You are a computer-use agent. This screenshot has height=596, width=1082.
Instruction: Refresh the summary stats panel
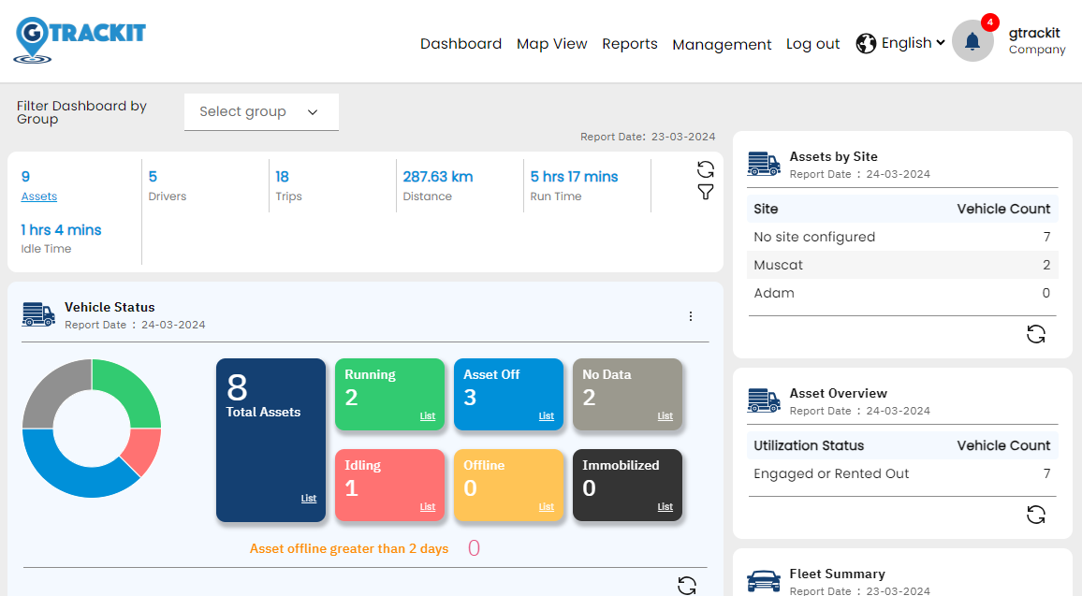coord(705,169)
